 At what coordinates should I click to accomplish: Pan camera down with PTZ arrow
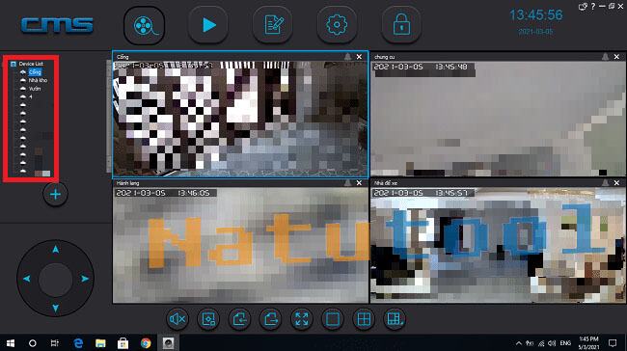tap(55, 308)
